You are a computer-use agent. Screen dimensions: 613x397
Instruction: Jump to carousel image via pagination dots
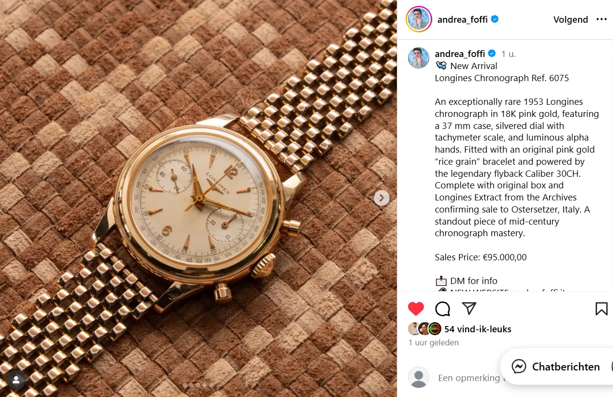[198, 385]
